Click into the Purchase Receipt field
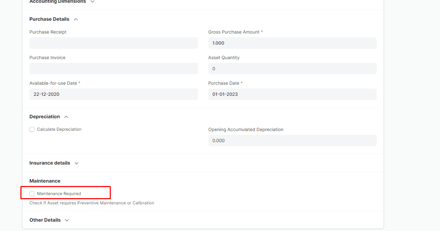Viewport: 440px width, 231px height. [114, 43]
